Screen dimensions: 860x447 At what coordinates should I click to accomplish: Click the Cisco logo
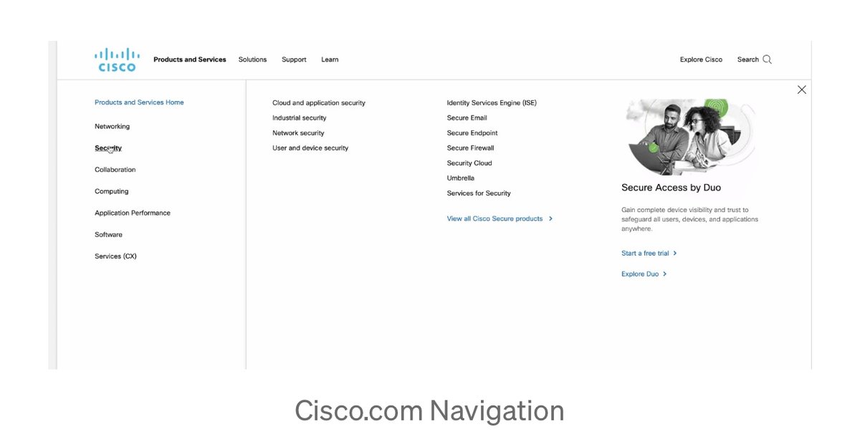click(117, 59)
